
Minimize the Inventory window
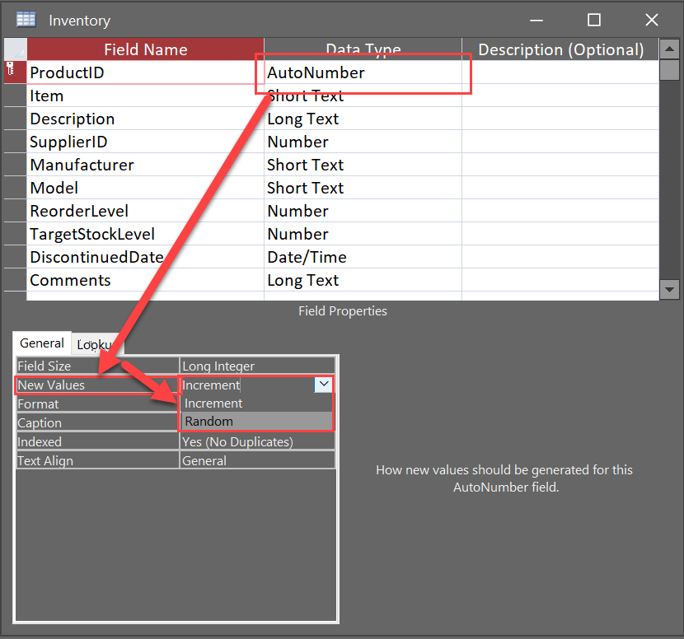coord(536,20)
